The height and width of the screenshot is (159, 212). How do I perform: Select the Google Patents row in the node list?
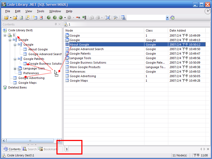click(x=135, y=54)
